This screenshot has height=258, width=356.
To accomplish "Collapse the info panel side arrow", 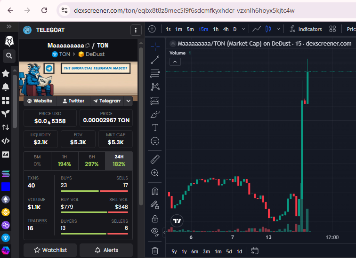I will tap(164, 233).
